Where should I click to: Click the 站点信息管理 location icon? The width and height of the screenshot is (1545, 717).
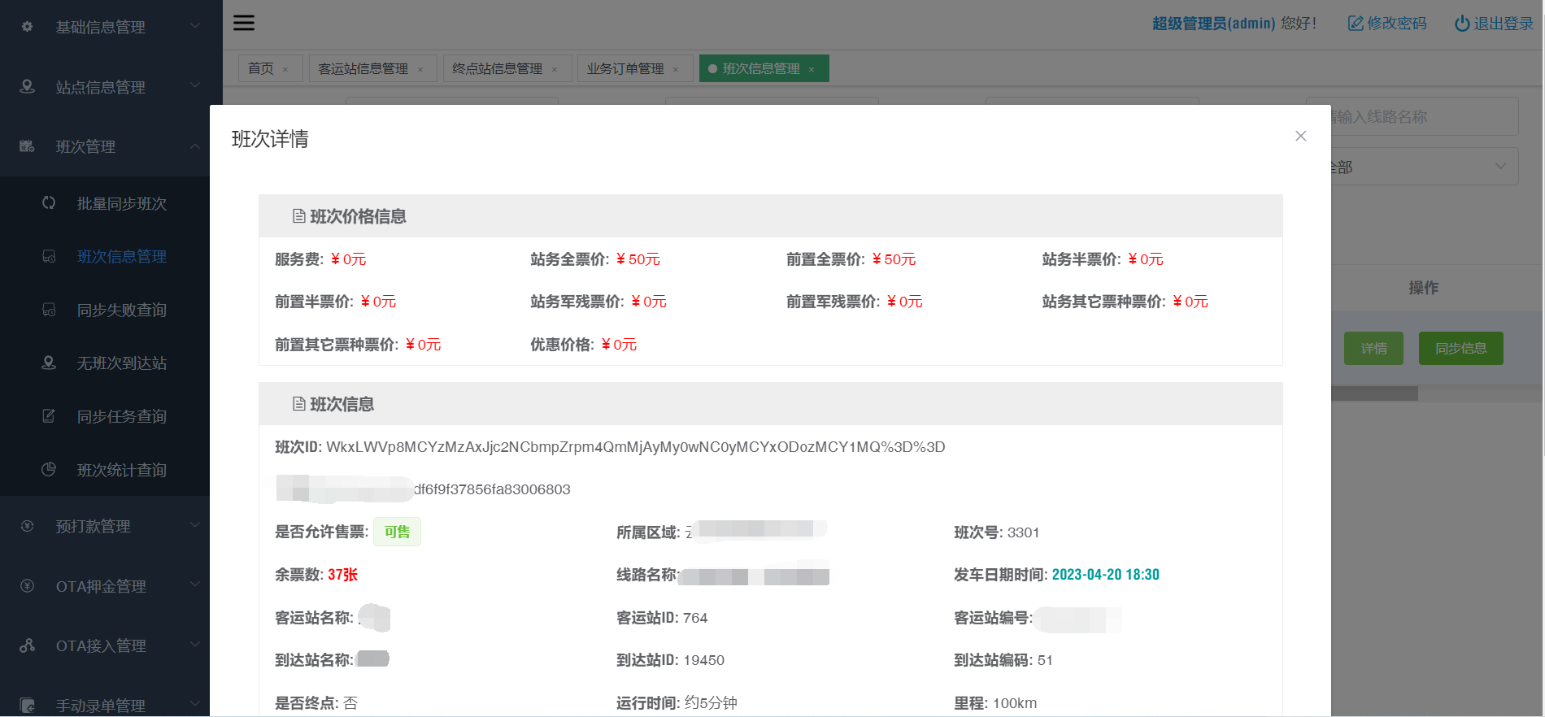(27, 86)
